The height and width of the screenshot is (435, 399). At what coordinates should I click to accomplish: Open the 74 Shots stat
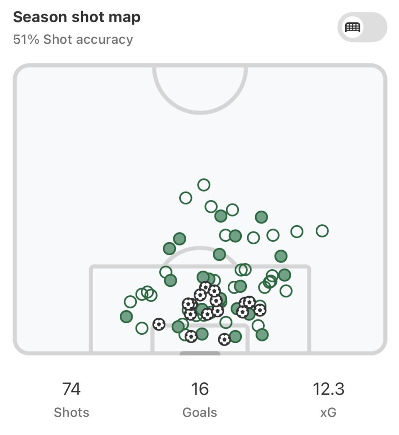(x=71, y=398)
